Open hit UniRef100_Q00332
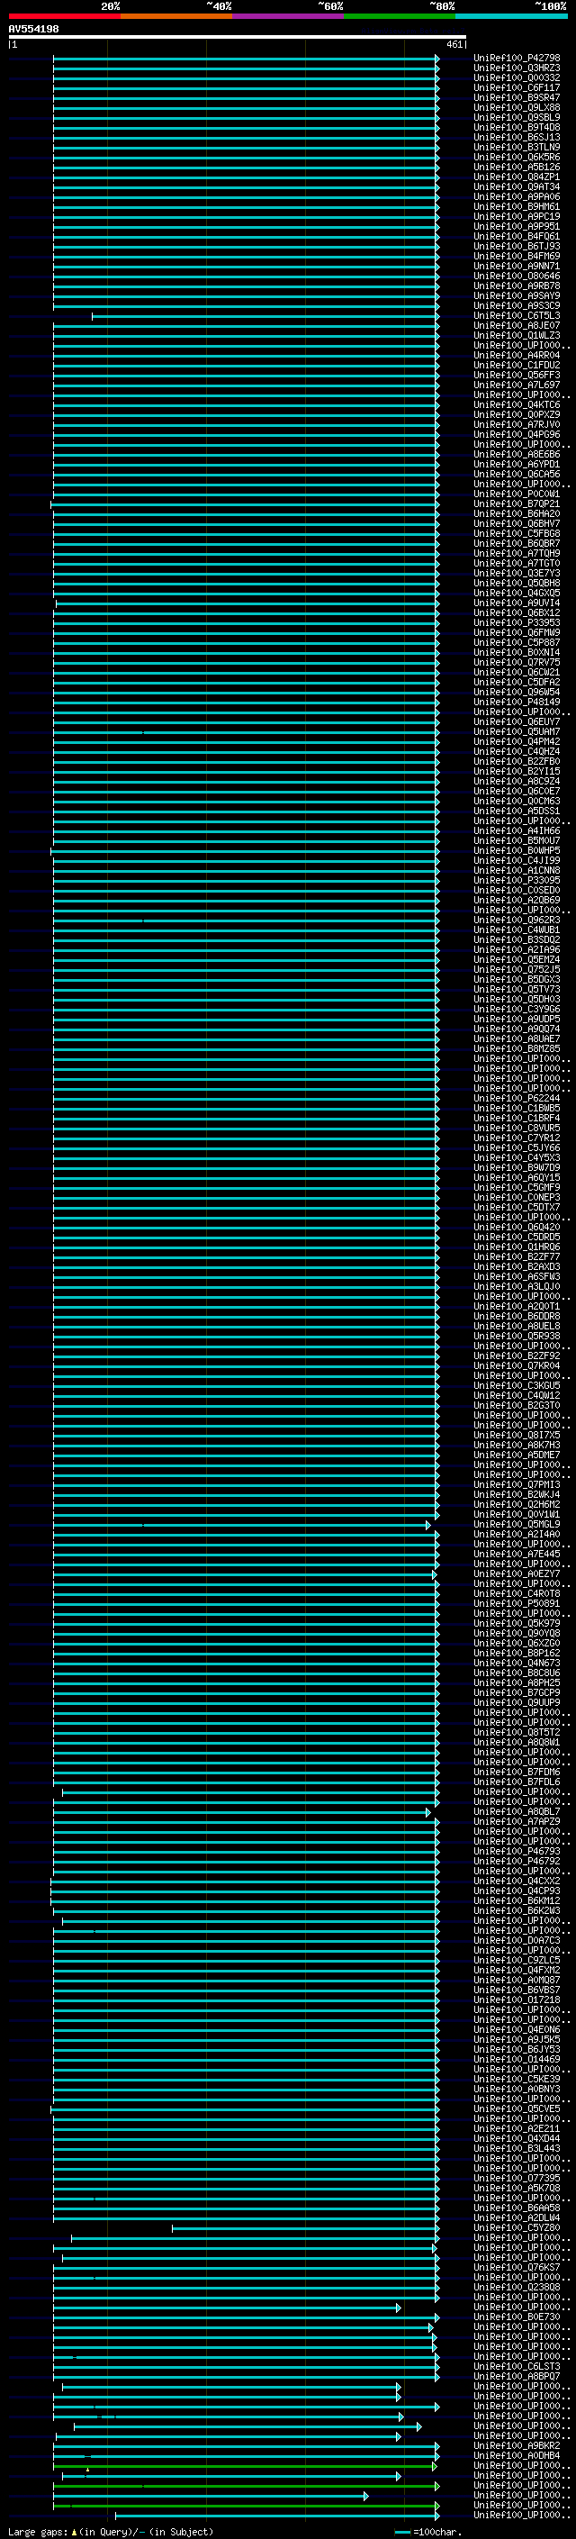Screen dimensions: 576x2539 [517, 77]
